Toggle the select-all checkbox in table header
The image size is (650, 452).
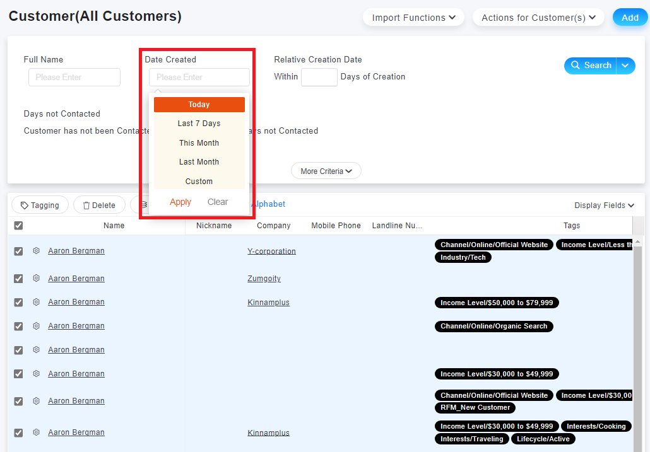click(18, 226)
